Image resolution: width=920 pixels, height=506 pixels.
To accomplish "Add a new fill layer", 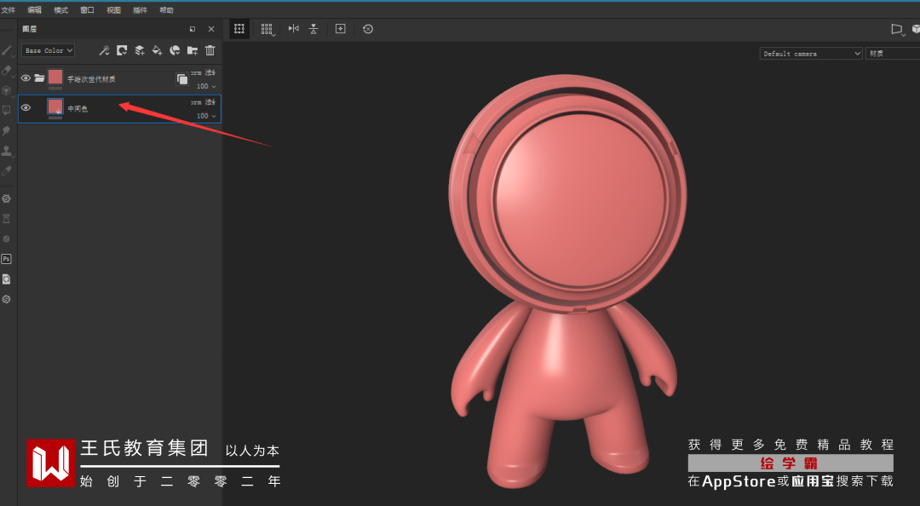I will pos(157,50).
